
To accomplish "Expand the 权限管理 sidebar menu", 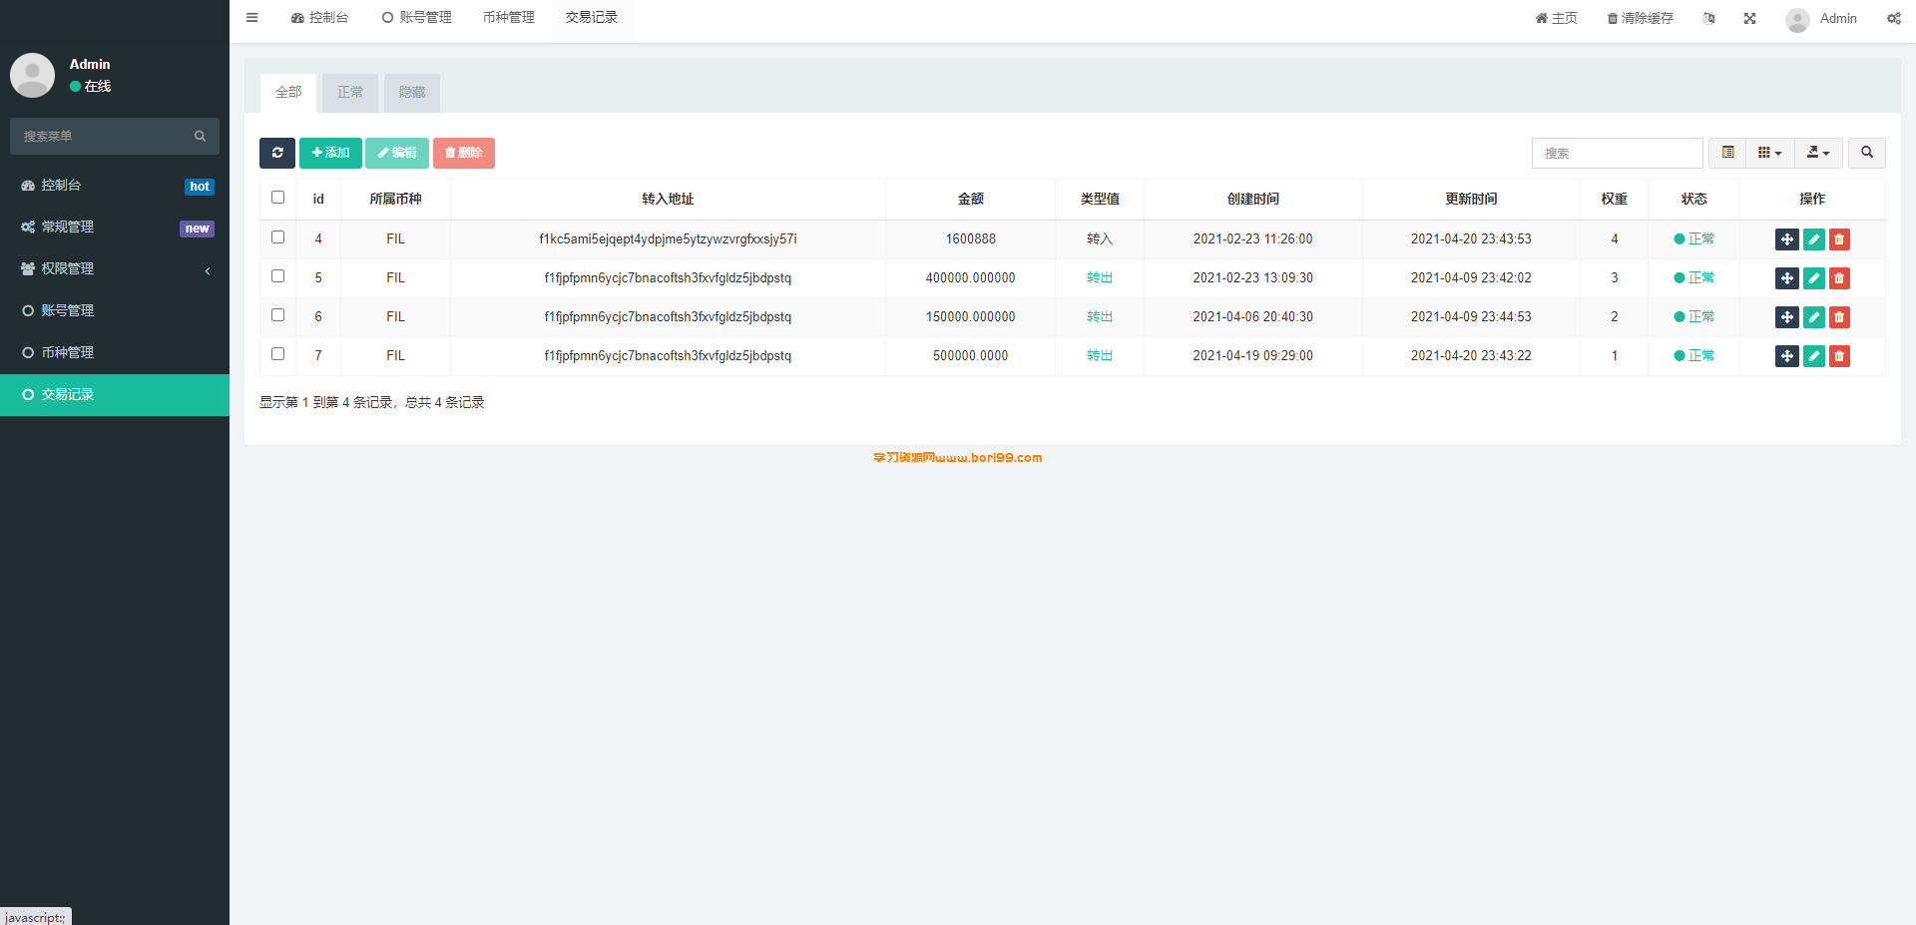I will (x=115, y=268).
